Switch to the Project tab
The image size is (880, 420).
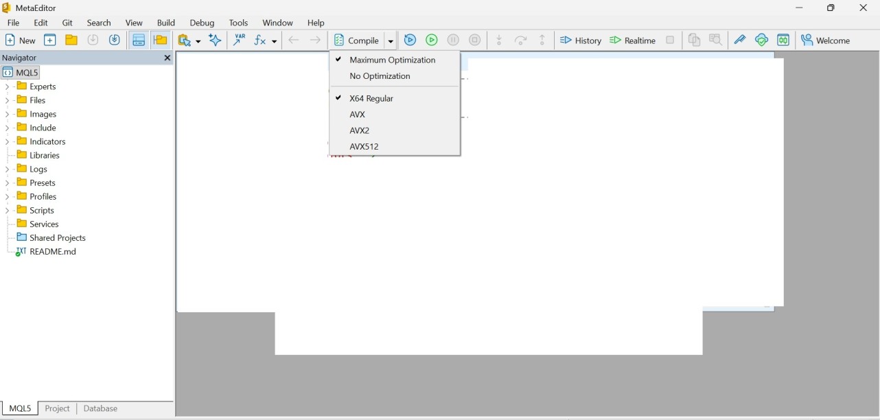tap(58, 409)
